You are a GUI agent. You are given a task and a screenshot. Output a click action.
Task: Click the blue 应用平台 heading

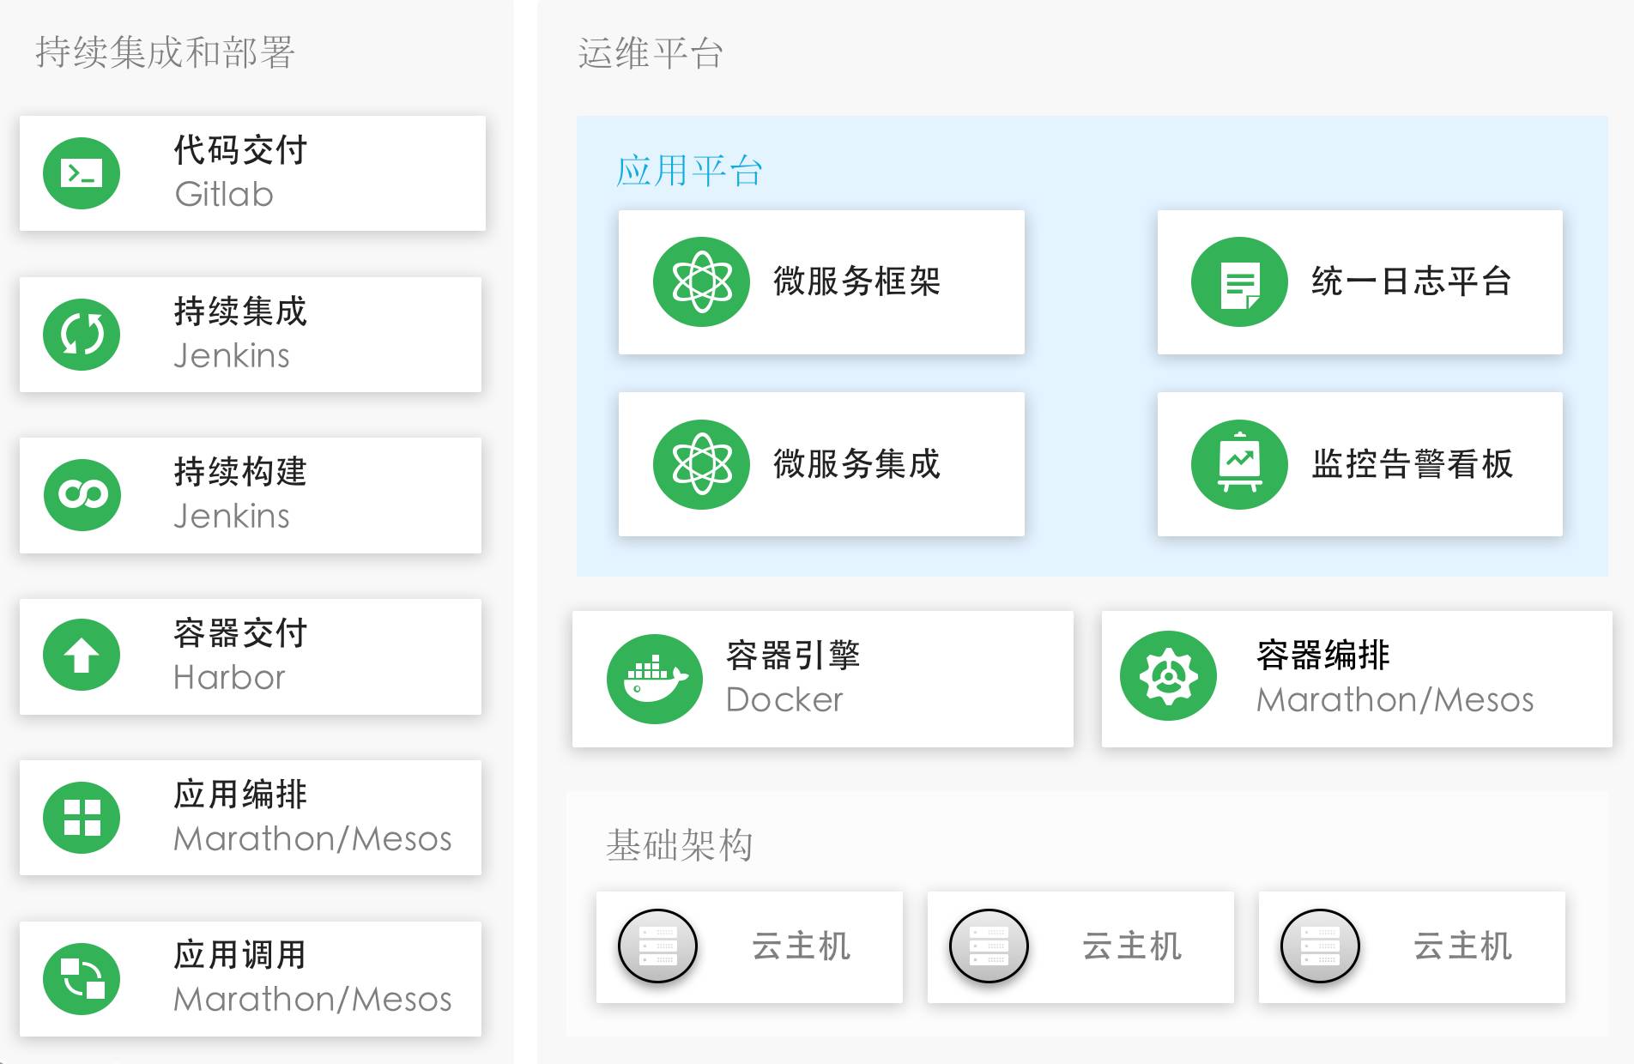click(x=689, y=170)
